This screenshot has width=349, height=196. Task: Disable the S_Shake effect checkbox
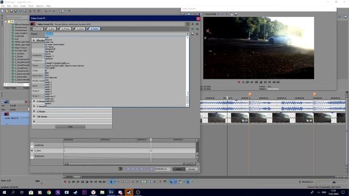[x=88, y=29]
